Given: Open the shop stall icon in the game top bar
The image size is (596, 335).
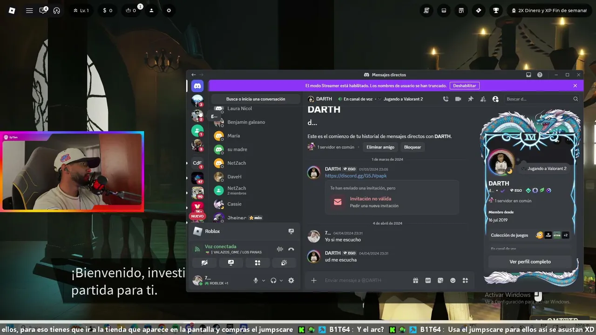Looking at the screenshot, I should tap(461, 10).
